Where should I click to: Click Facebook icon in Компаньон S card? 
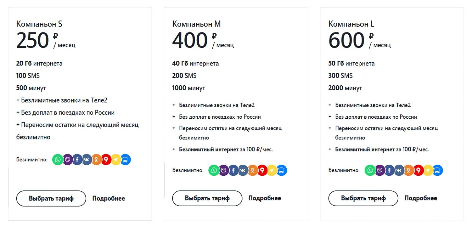pos(77,160)
